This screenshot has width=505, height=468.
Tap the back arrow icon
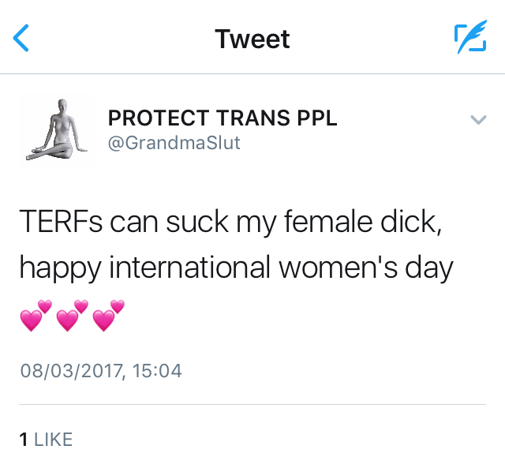coord(22,38)
